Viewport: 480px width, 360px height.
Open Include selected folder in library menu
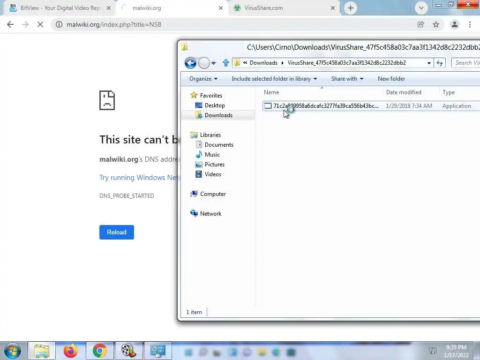point(274,79)
